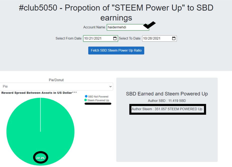Click the Select To Date field
Screen dimensions: 232x167
[159, 39]
